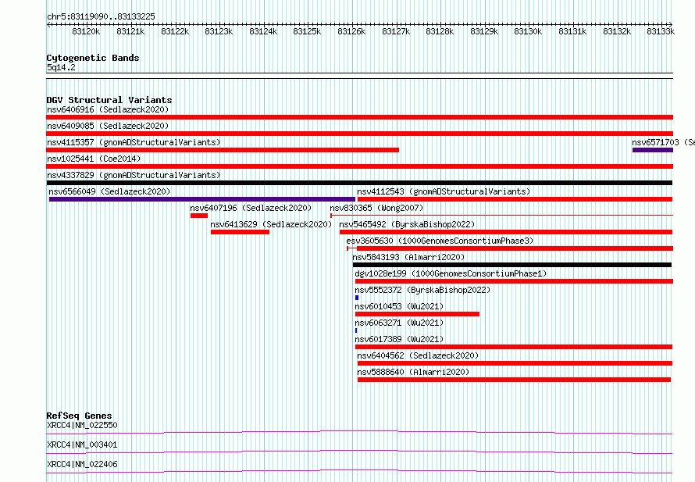Open the nsv4115357 (gnomADStructuralVariants) variant label

(x=134, y=142)
